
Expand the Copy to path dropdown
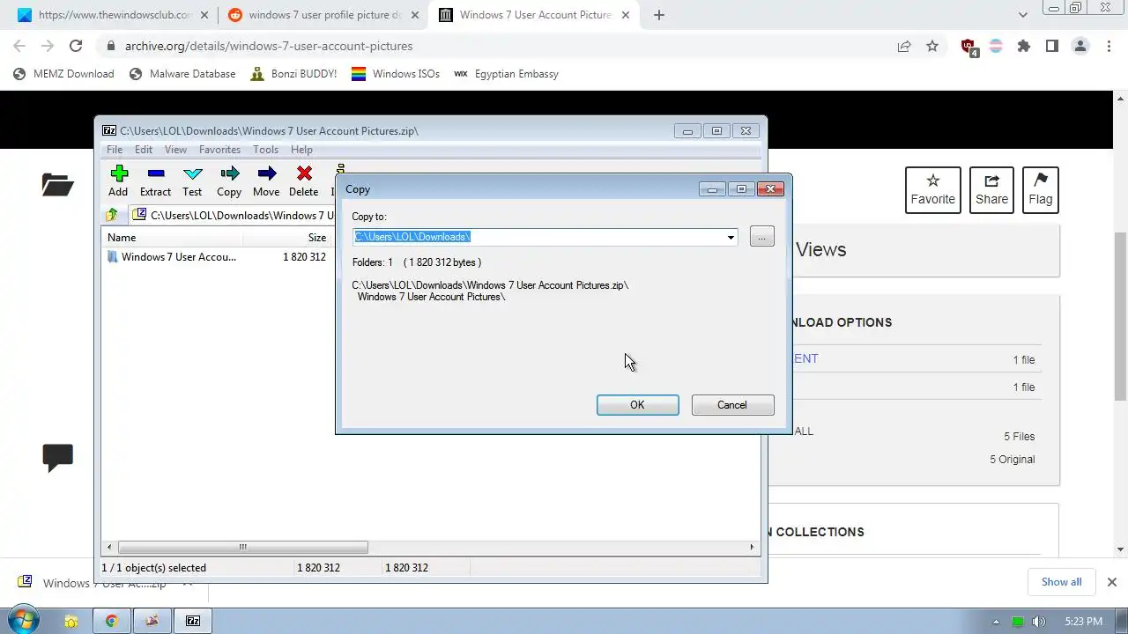point(731,237)
